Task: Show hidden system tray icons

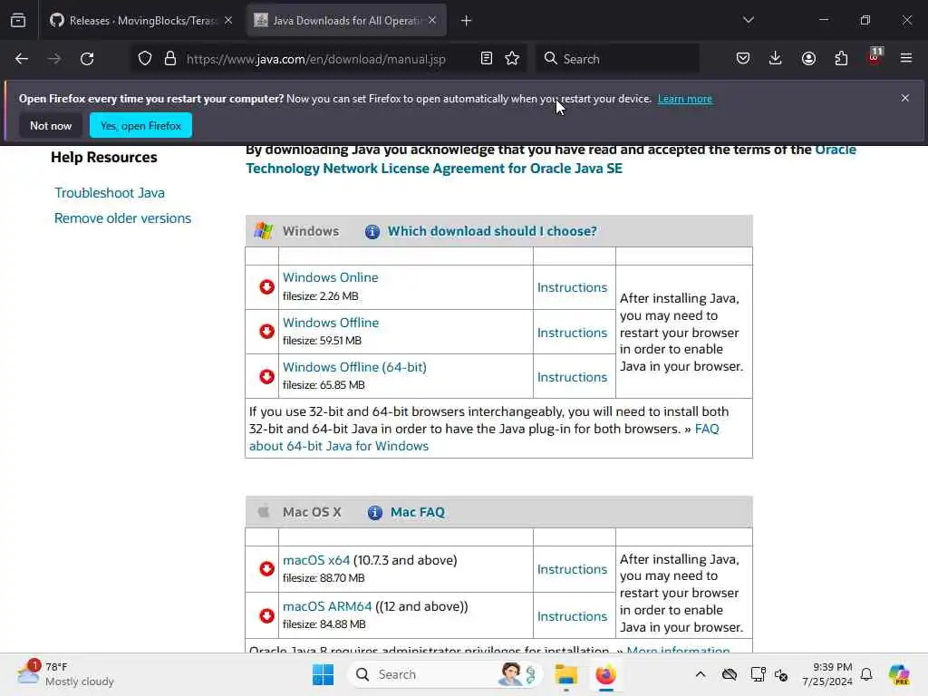Action: [x=701, y=674]
